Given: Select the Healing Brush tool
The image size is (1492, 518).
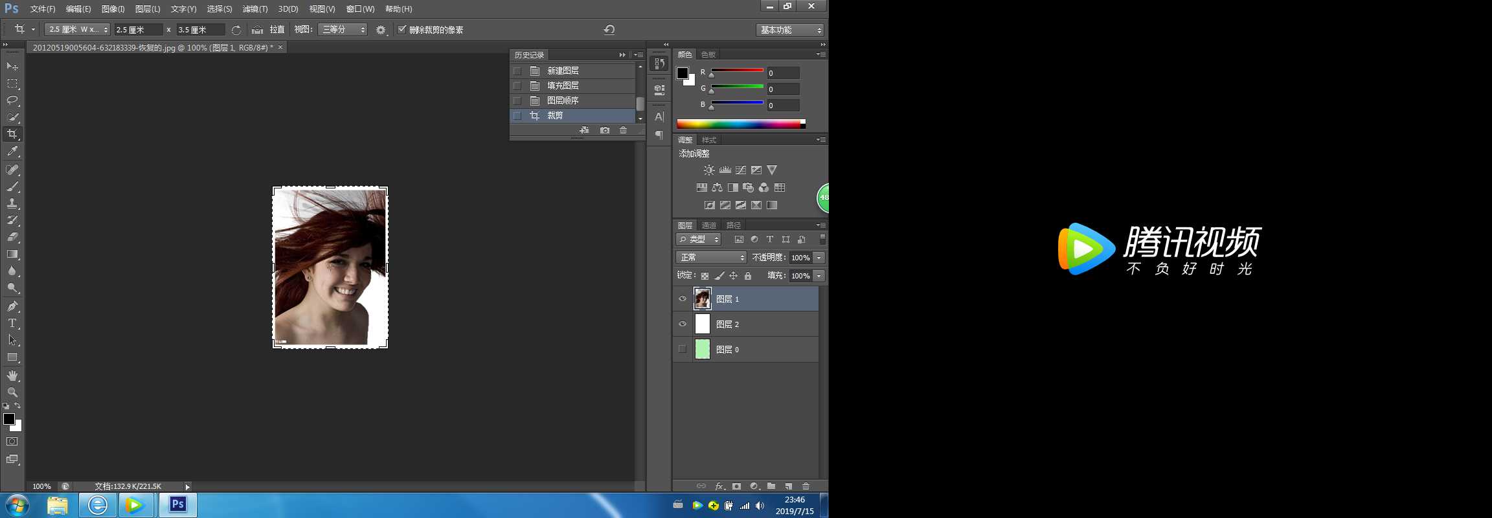Looking at the screenshot, I should [x=12, y=170].
